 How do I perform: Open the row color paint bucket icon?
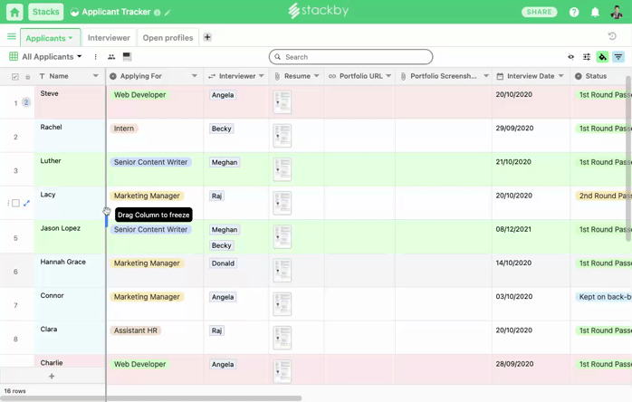click(602, 57)
